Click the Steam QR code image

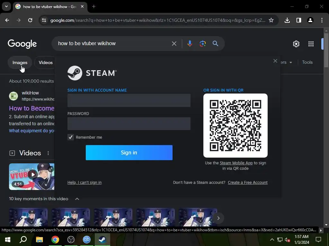pyautogui.click(x=236, y=126)
